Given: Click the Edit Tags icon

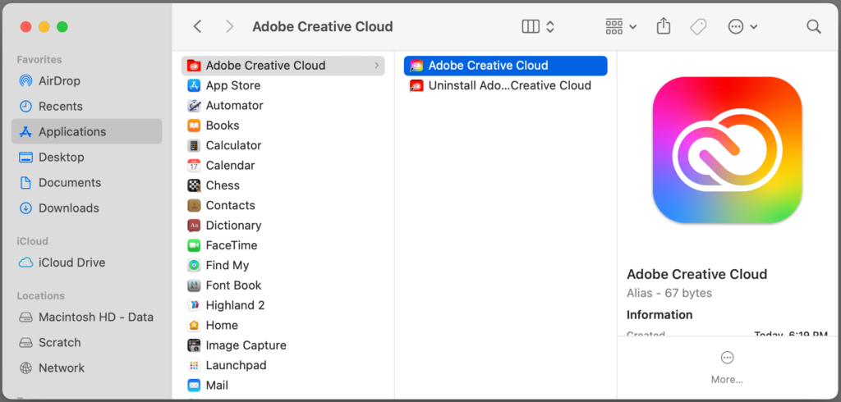Looking at the screenshot, I should [698, 26].
